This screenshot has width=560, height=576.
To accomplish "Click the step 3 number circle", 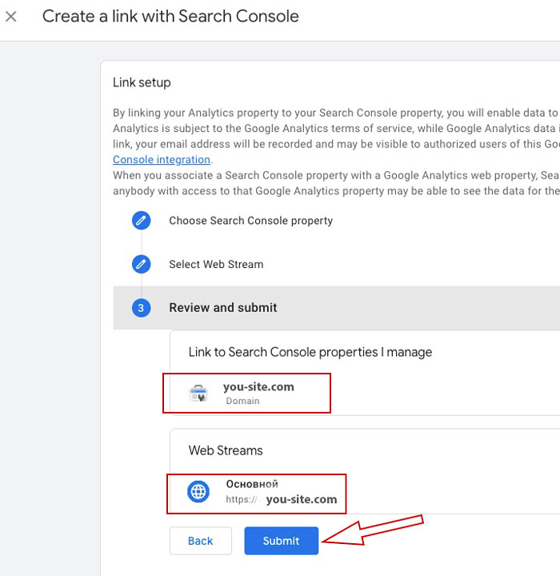I will [141, 308].
